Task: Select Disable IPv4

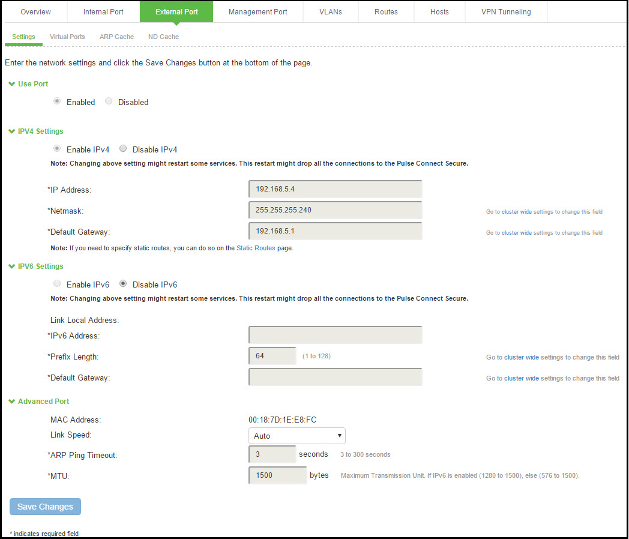Action: (123, 148)
